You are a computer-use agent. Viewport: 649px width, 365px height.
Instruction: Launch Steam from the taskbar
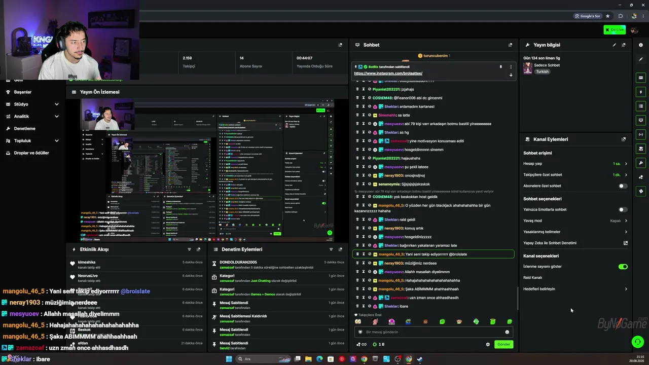[x=420, y=359]
